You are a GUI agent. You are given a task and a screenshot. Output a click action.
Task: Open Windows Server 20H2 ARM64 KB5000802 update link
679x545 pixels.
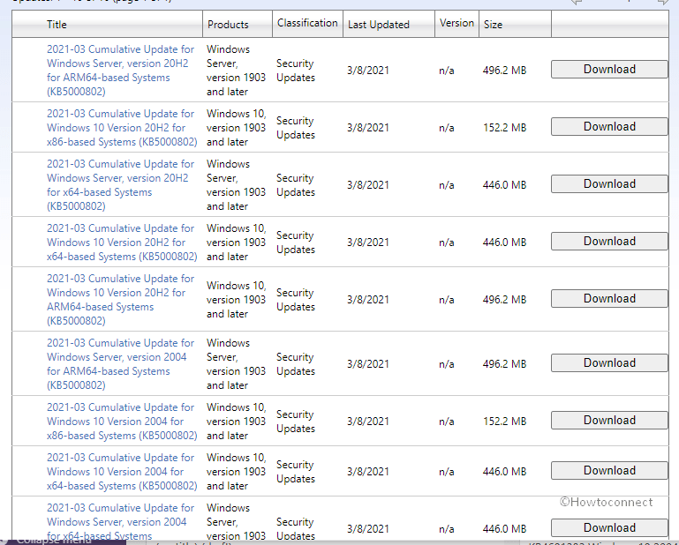pos(120,70)
